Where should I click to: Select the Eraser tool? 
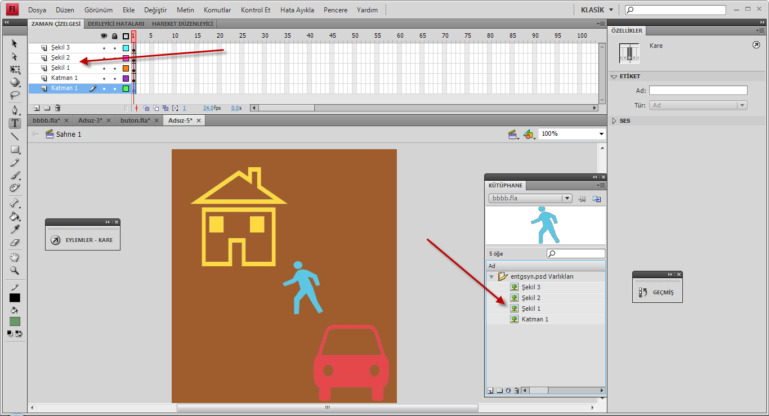point(15,243)
